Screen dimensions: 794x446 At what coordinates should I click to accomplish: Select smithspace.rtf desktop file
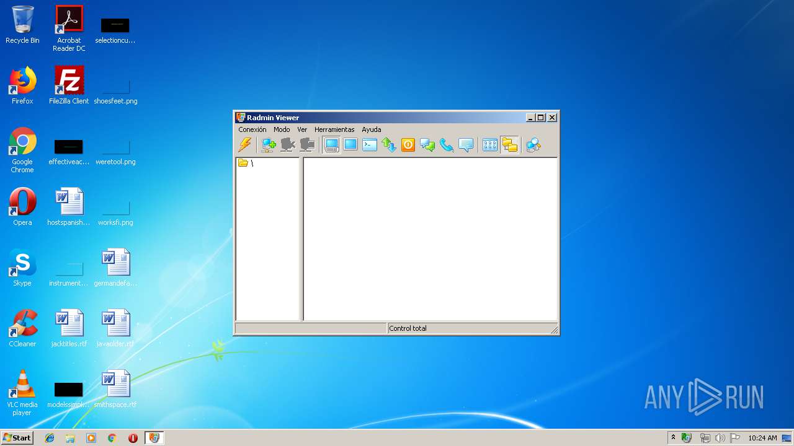click(115, 389)
